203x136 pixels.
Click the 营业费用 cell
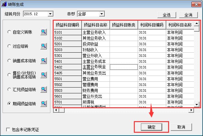pos(96,79)
